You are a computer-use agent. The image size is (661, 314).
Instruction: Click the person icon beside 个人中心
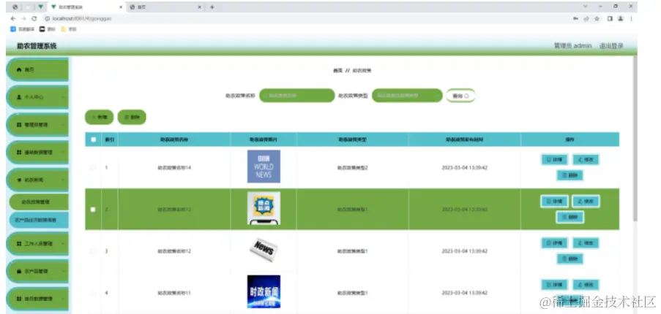(x=18, y=97)
